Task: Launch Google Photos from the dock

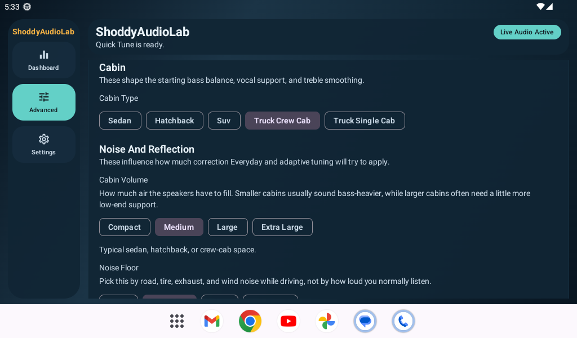Action: point(327,321)
